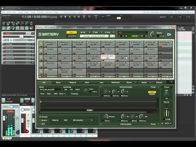Click the cell Output Pan knob
This screenshot has width=196, height=147.
pyautogui.click(x=166, y=94)
